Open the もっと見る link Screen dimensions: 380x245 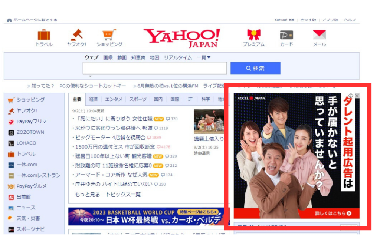coord(87,195)
